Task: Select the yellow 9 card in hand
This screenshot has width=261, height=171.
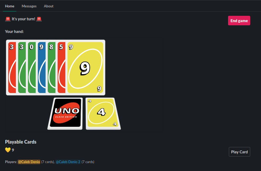Action: click(x=85, y=67)
